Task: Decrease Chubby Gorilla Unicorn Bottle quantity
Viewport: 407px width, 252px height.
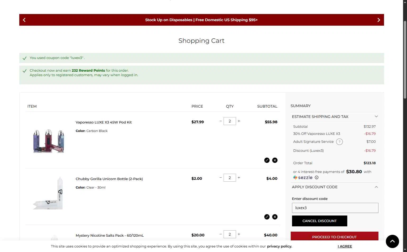Action: point(221,178)
